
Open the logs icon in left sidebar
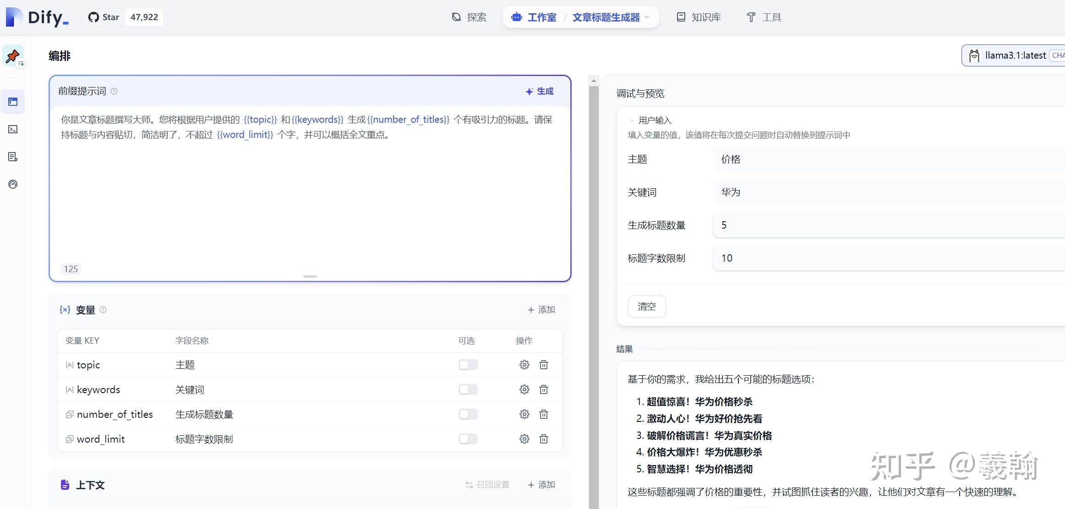(13, 157)
